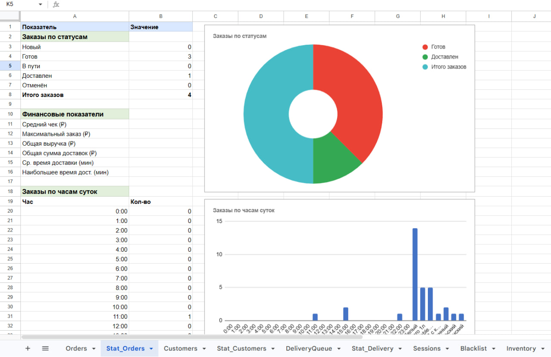Select the 'Средний чек (₽)' cell

[x=75, y=125]
